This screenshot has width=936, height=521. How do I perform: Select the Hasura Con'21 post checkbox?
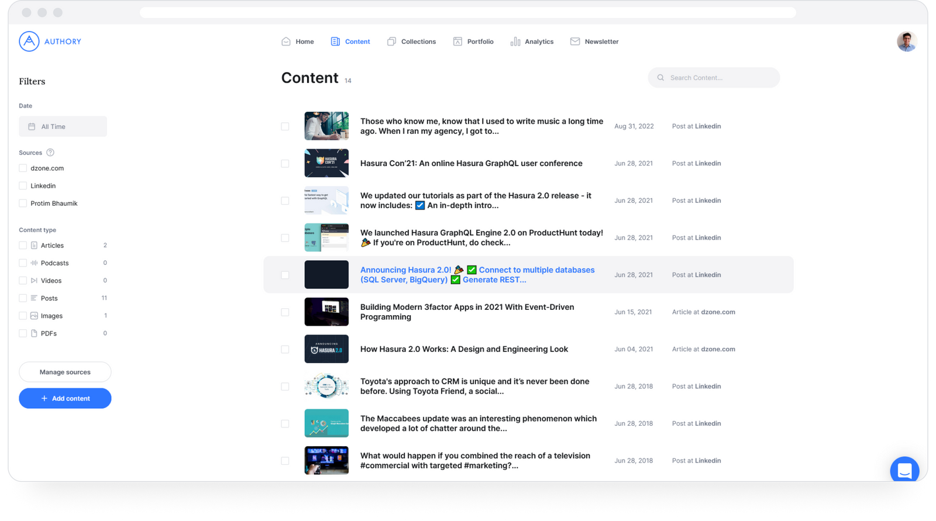(285, 164)
